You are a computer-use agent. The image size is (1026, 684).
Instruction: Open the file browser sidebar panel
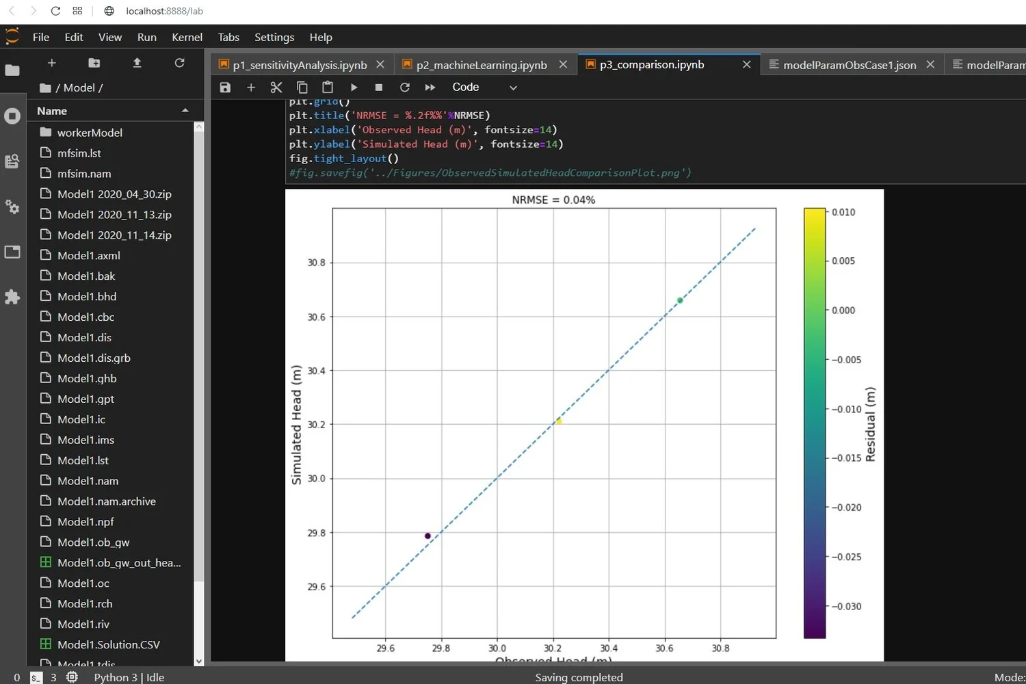[x=12, y=70]
